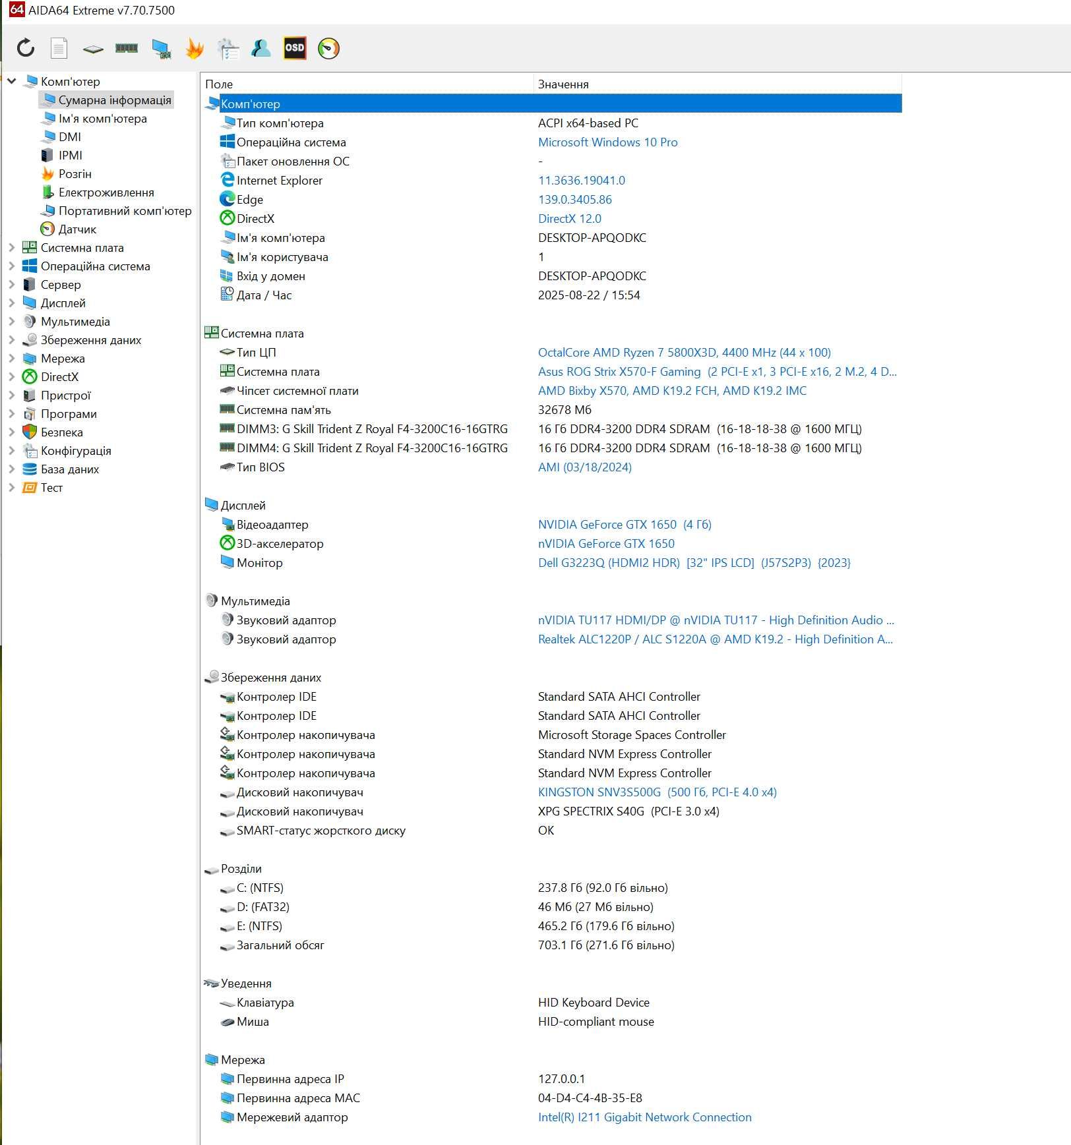Select Програми in the tree
The height and width of the screenshot is (1145, 1071).
(x=69, y=414)
